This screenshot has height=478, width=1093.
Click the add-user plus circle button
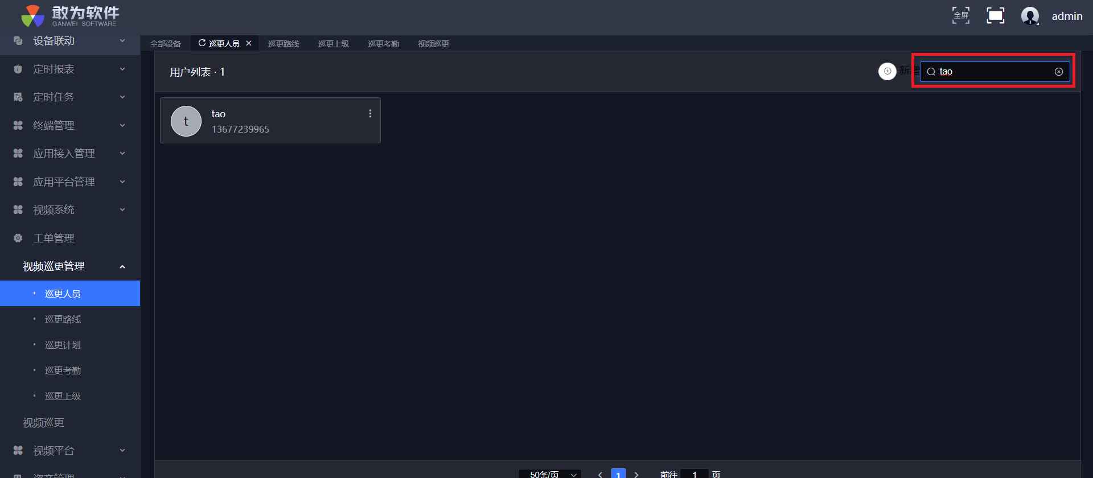[887, 71]
